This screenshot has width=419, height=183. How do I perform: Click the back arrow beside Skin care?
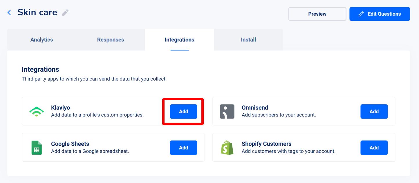pyautogui.click(x=9, y=12)
